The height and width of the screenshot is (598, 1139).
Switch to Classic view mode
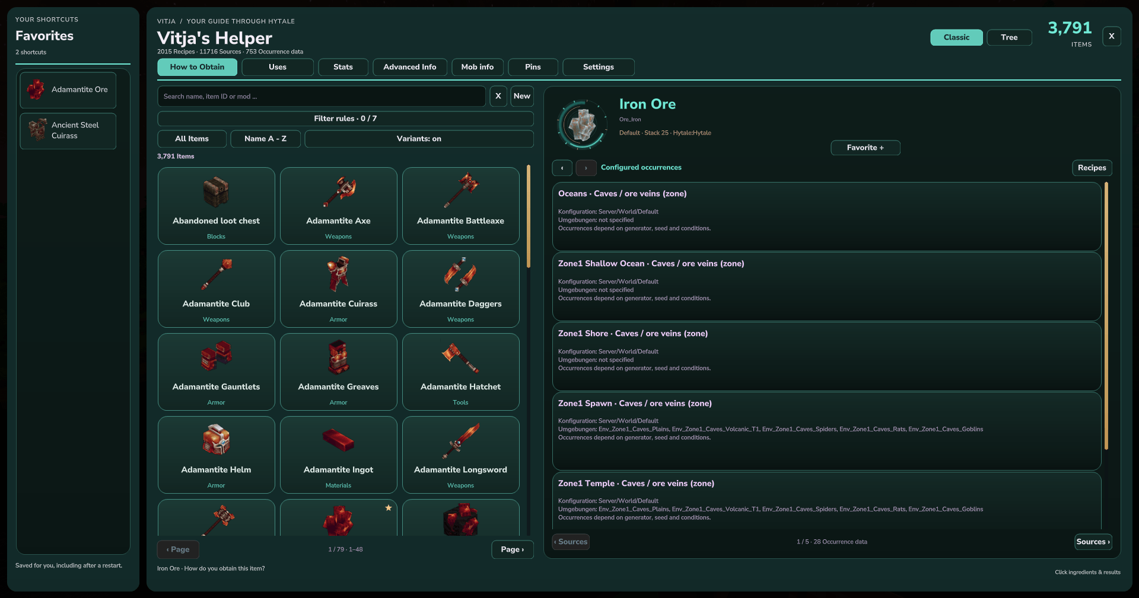(956, 37)
